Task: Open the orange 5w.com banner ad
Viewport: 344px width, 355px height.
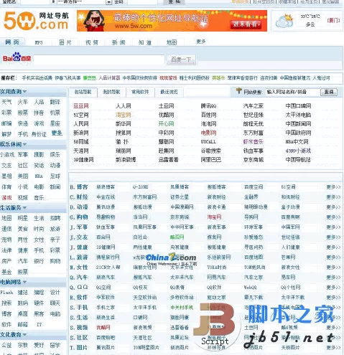Action: coord(172,21)
